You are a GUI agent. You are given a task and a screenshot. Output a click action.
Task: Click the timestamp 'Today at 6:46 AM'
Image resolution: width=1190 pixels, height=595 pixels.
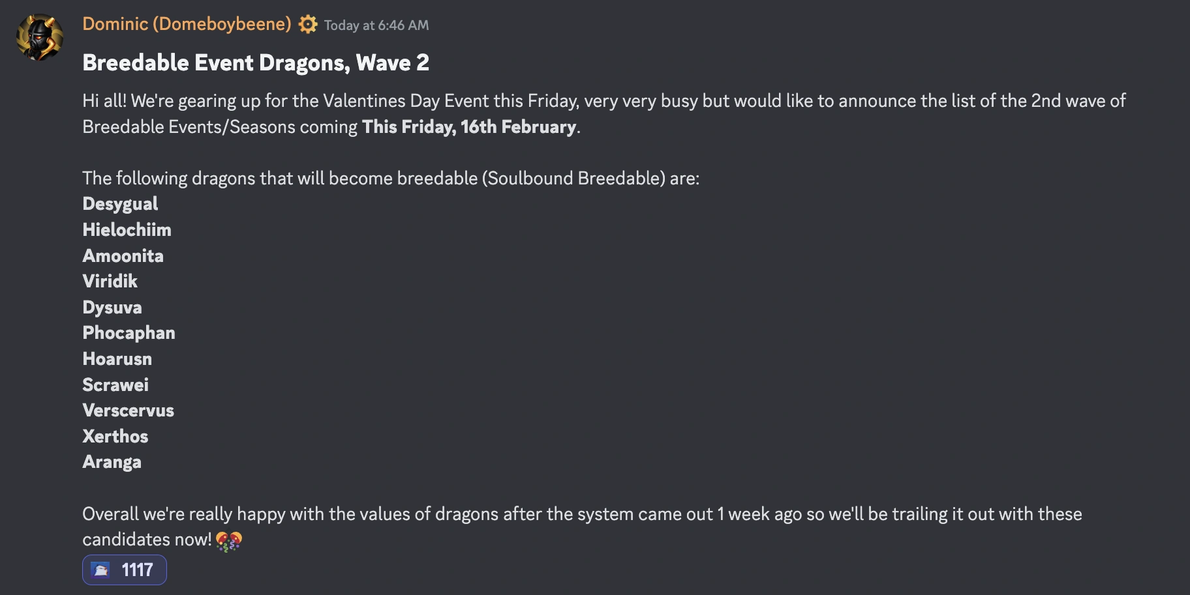click(376, 25)
